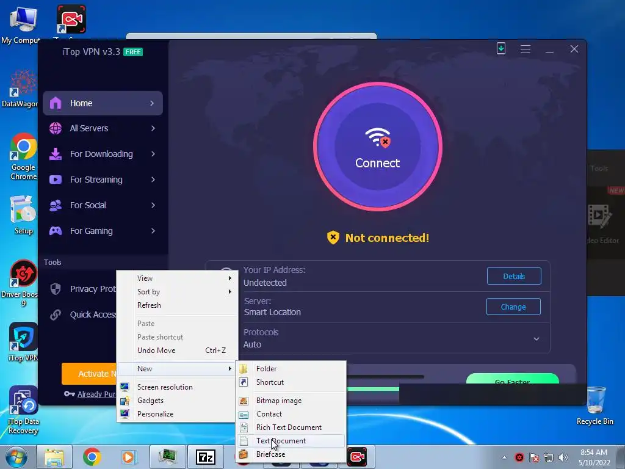Expand the All Servers chevron arrow
Screen dimensions: 625x469
point(153,128)
